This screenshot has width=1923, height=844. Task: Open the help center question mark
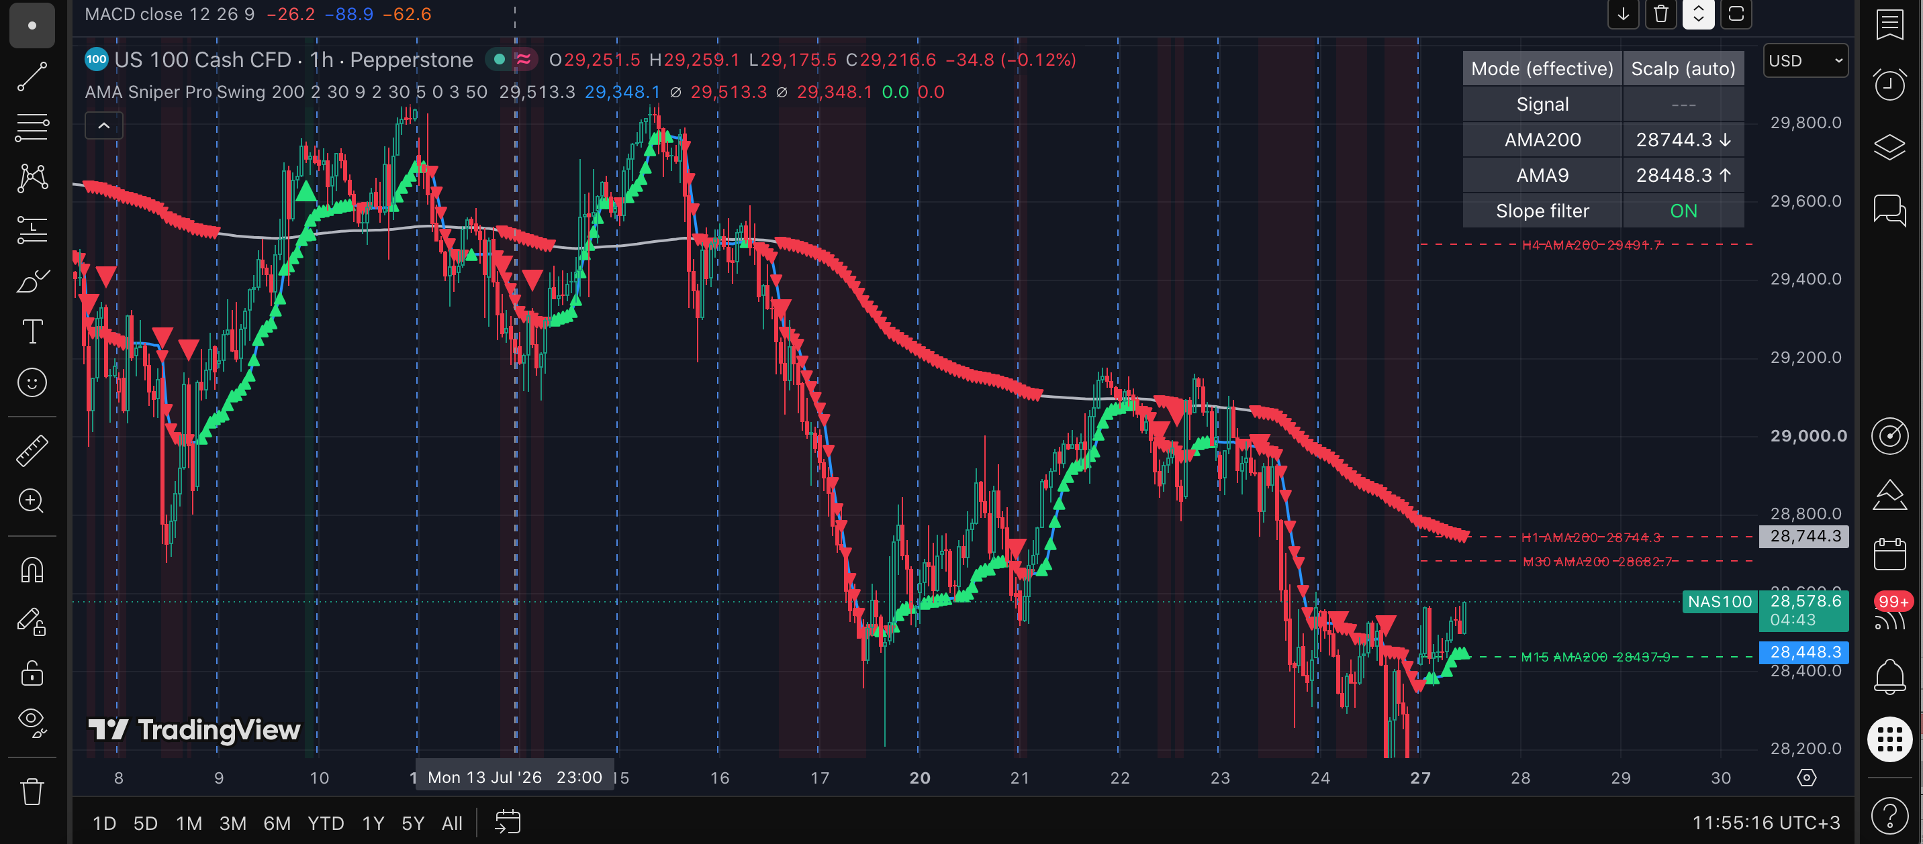[1889, 814]
